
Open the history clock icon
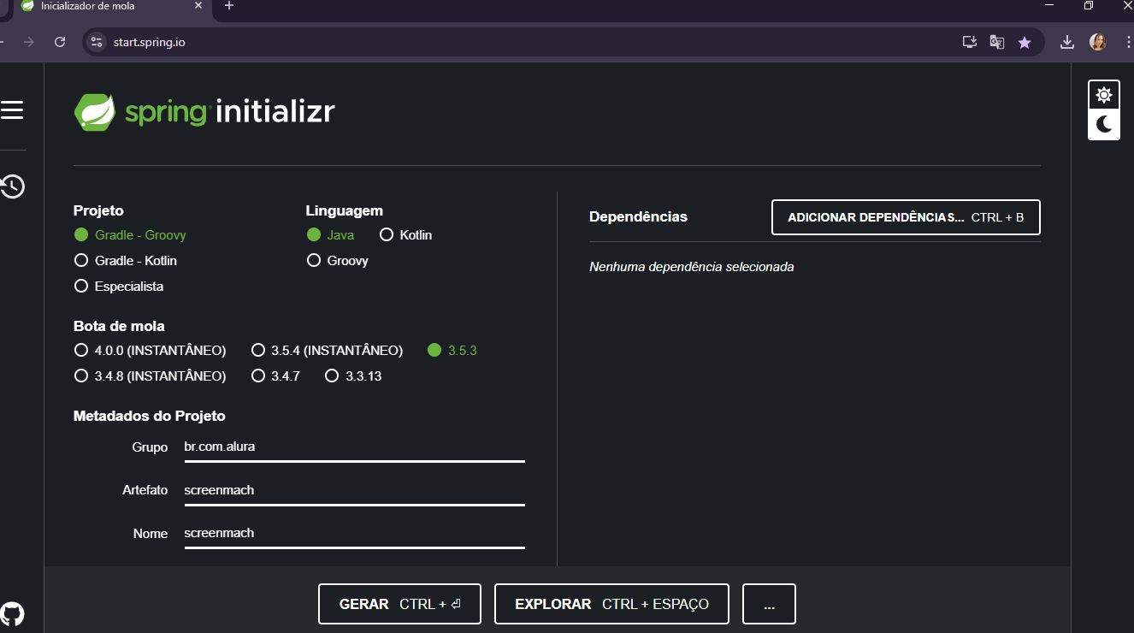(x=12, y=186)
